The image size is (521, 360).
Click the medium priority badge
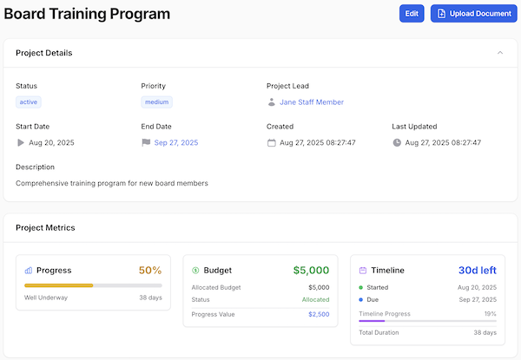click(156, 102)
